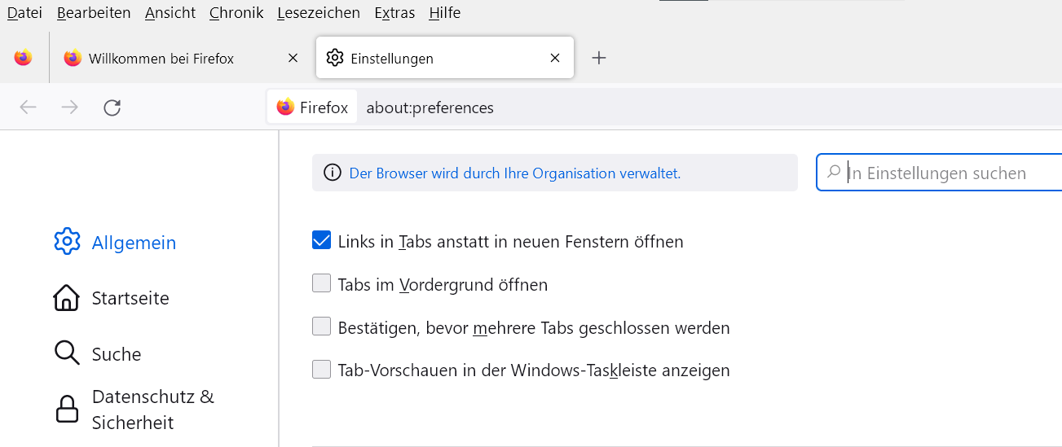This screenshot has height=447, width=1062.
Task: Focus the In Einstellungen suchen field
Action: tap(945, 173)
